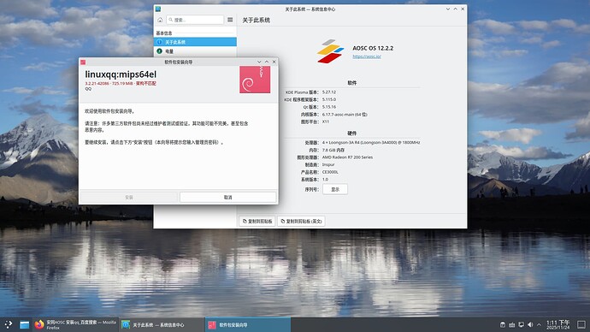Click the framework version 5.115.0
Viewport: 590px width, 332px height.
tap(329, 99)
